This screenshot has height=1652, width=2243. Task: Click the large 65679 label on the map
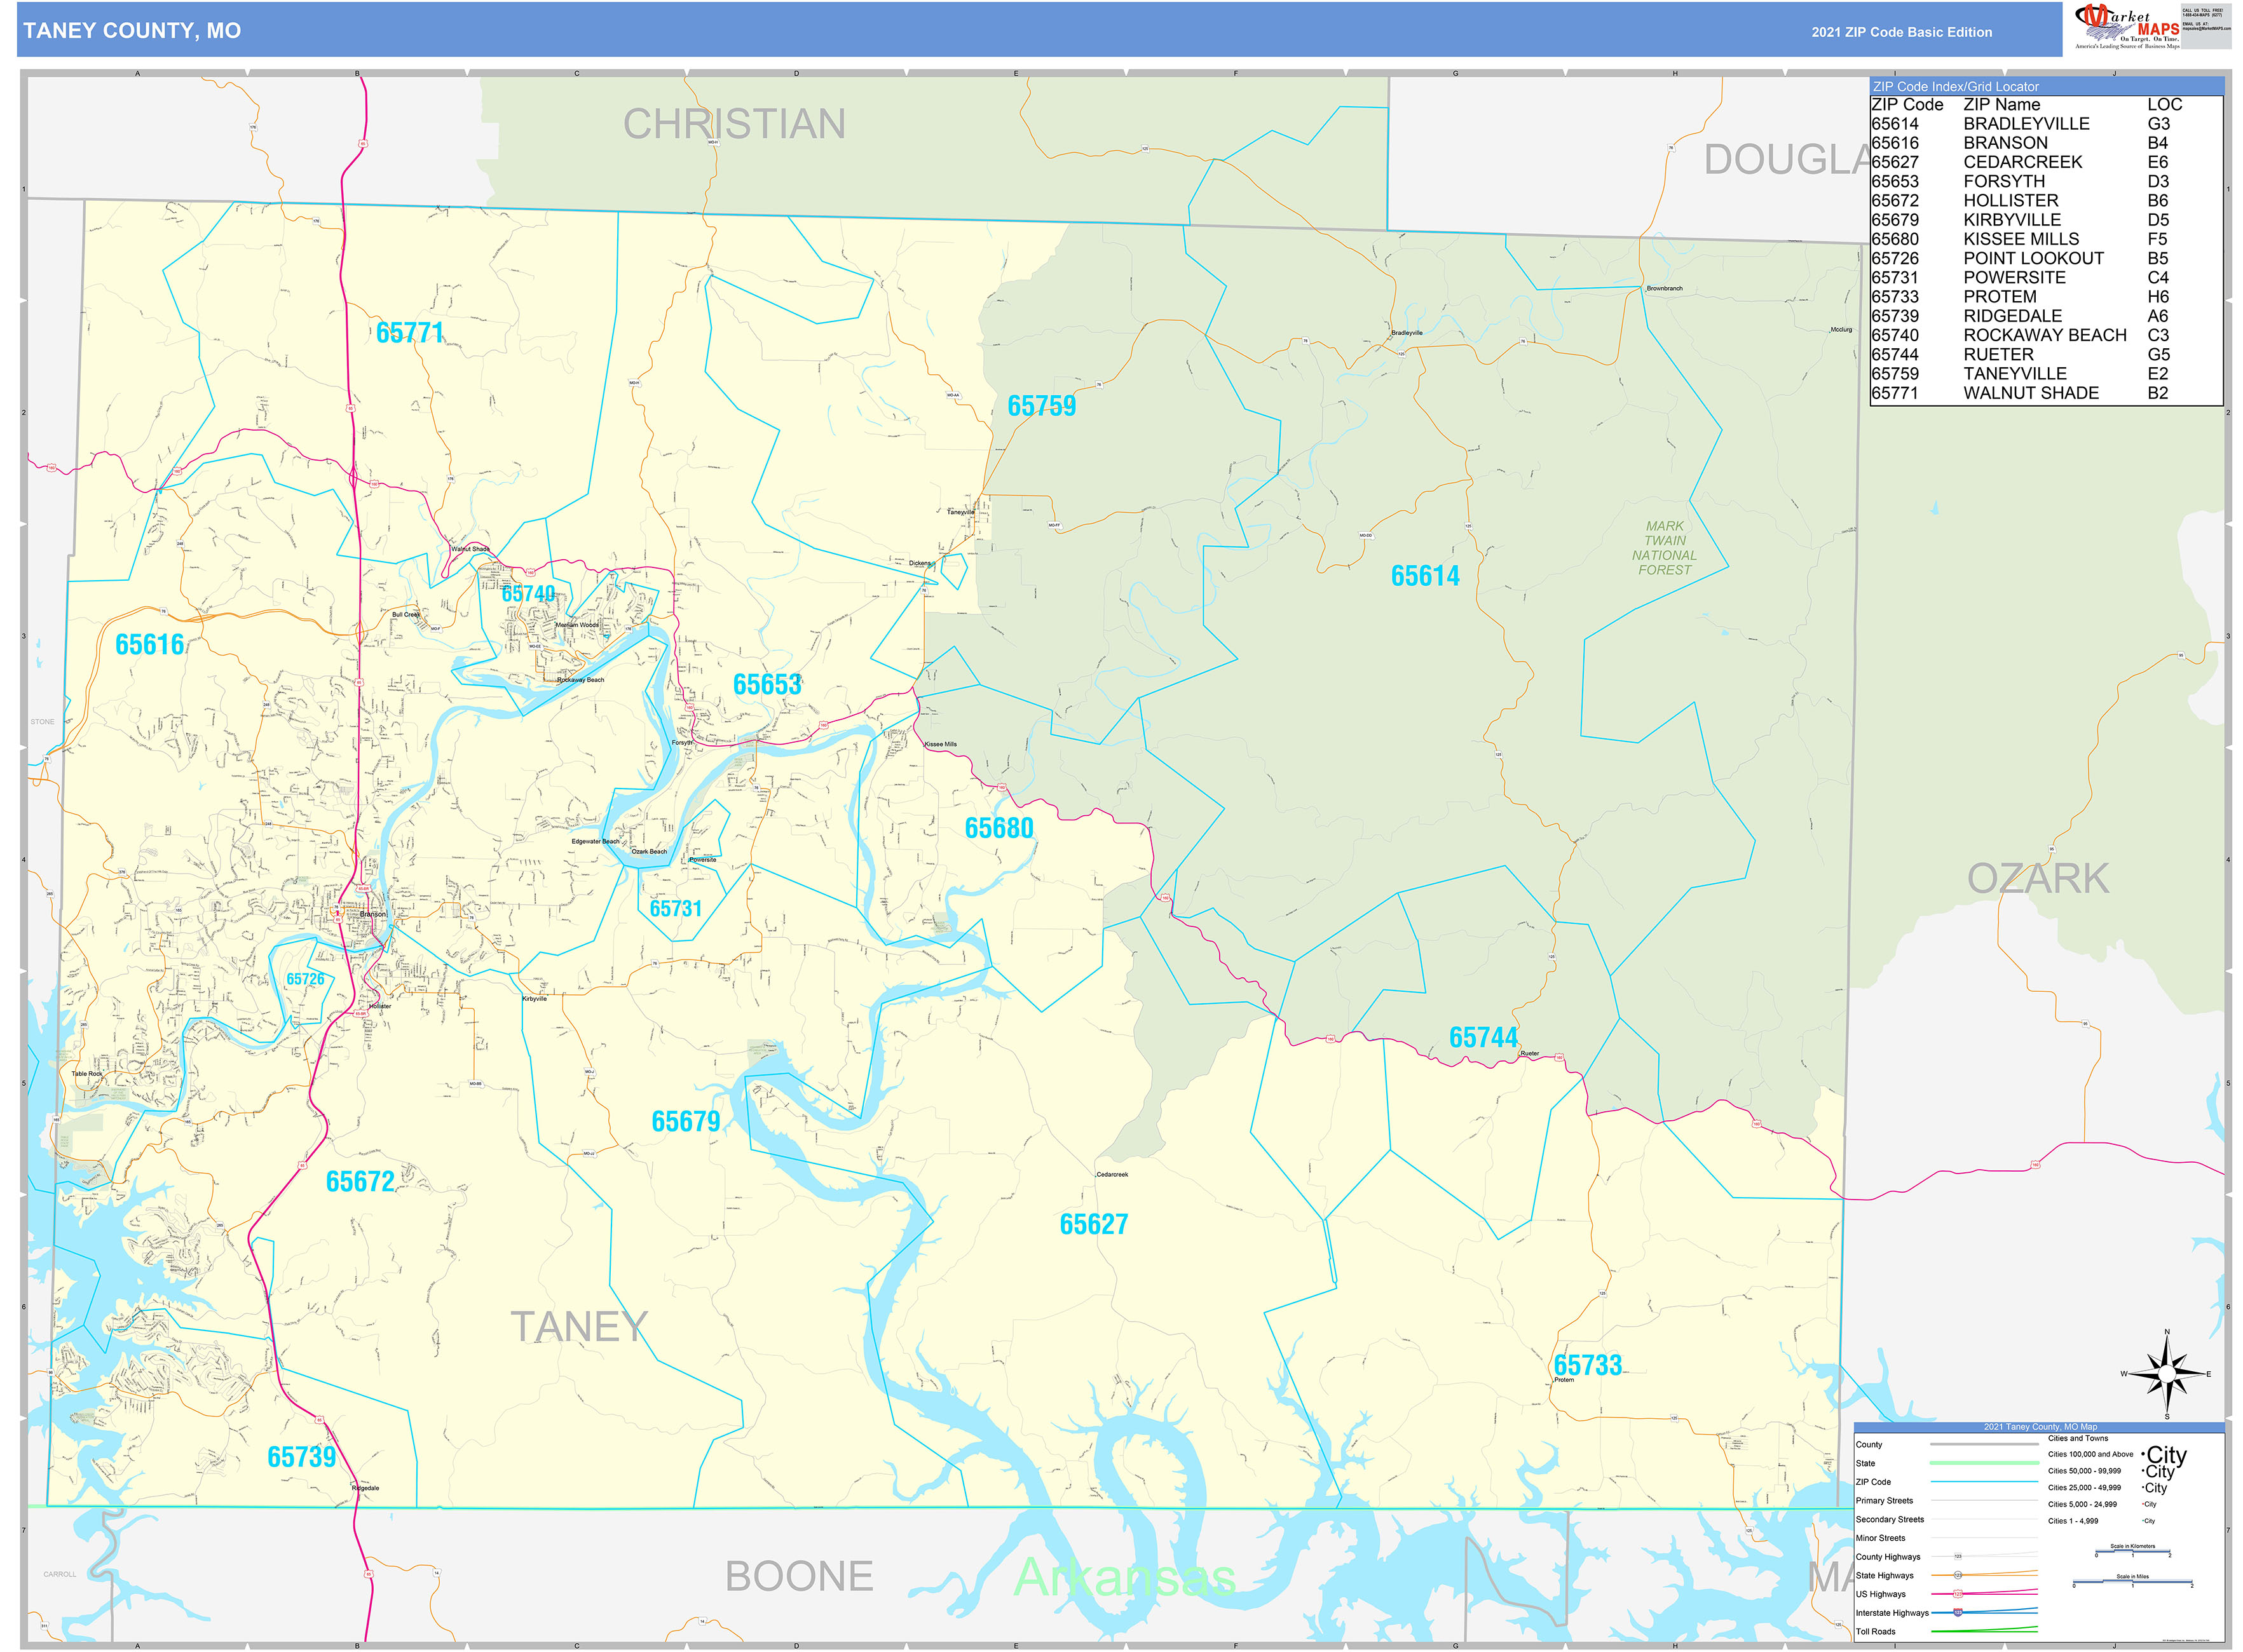[x=685, y=1122]
